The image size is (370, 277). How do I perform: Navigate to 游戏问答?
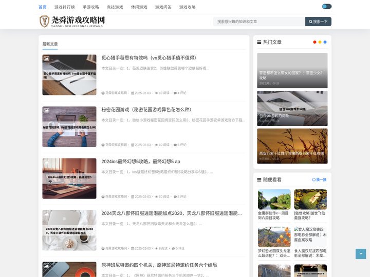pyautogui.click(x=163, y=7)
